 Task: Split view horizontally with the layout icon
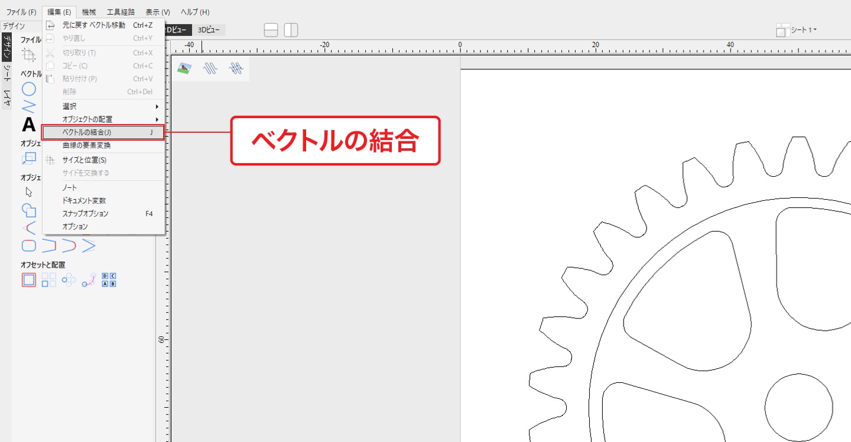(271, 30)
